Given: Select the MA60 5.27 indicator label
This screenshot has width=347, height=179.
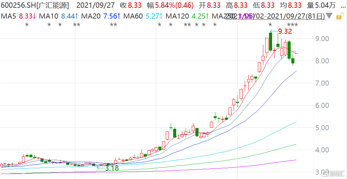Looking at the screenshot, I should [x=143, y=16].
